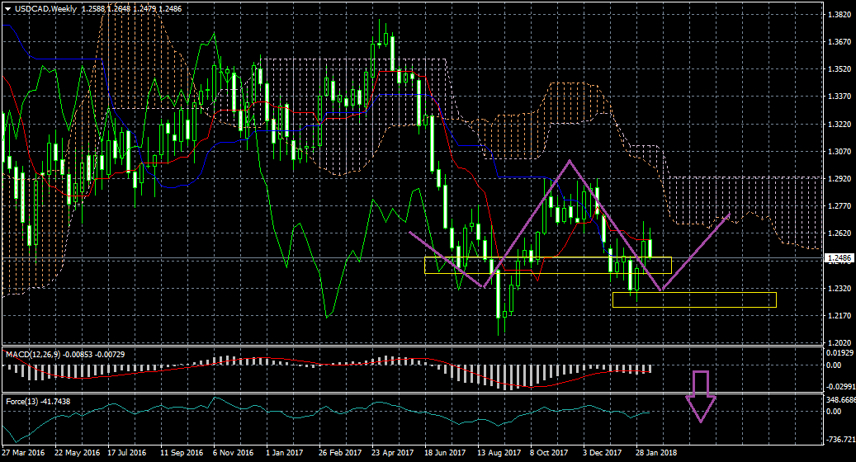
Task: Select the purple down arrow drawing
Action: click(x=701, y=396)
